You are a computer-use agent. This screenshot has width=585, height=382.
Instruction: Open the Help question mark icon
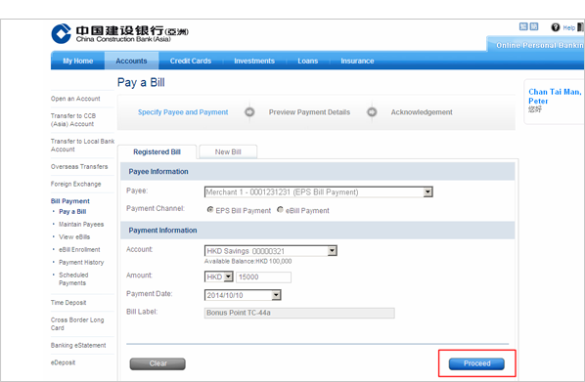tap(555, 27)
